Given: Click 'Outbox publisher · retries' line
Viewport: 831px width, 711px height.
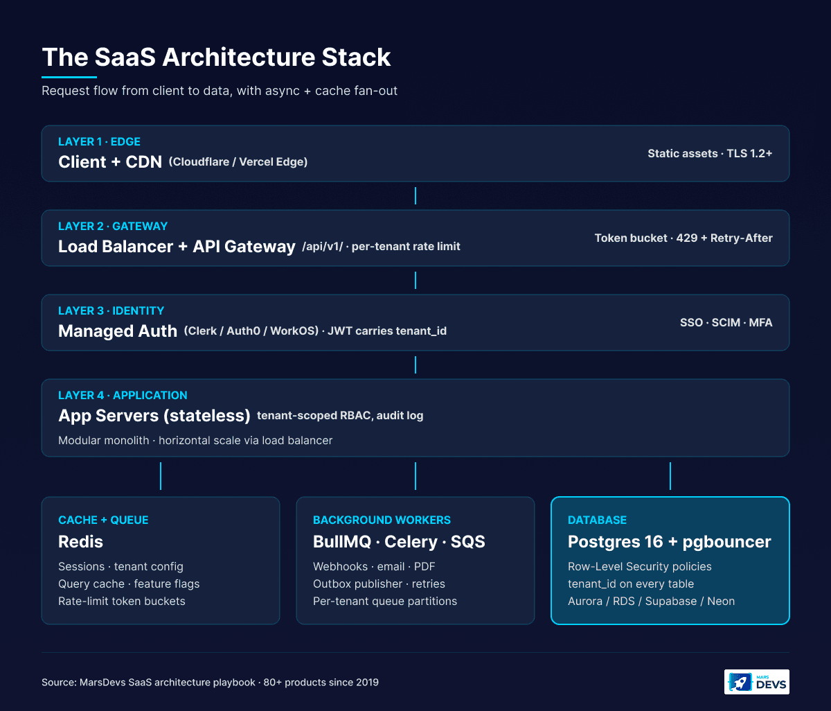Looking at the screenshot, I should 379,583.
